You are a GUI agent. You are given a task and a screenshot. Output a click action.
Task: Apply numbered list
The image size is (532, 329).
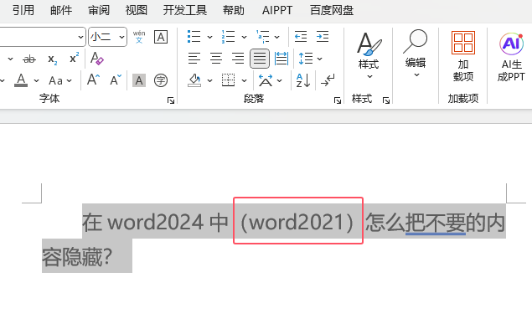tap(228, 37)
